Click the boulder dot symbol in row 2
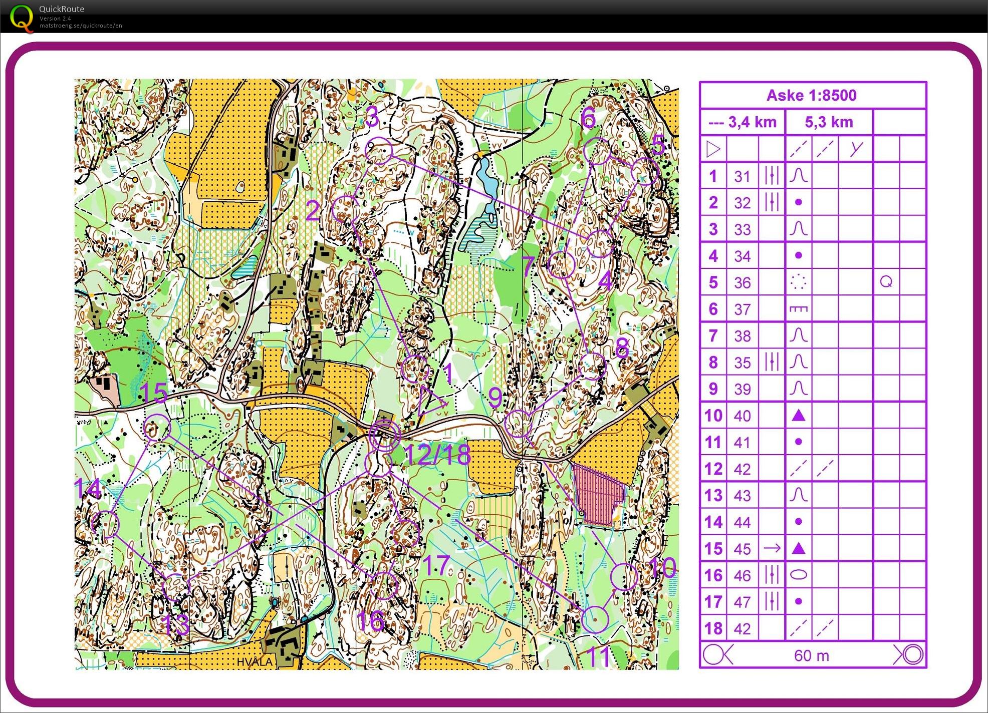The width and height of the screenshot is (988, 713). pos(799,202)
